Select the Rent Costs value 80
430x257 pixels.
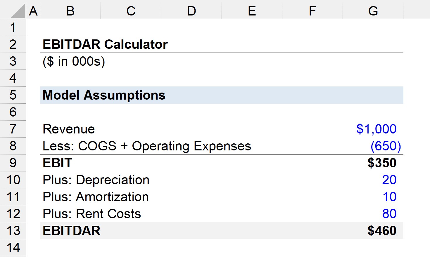[x=389, y=214]
